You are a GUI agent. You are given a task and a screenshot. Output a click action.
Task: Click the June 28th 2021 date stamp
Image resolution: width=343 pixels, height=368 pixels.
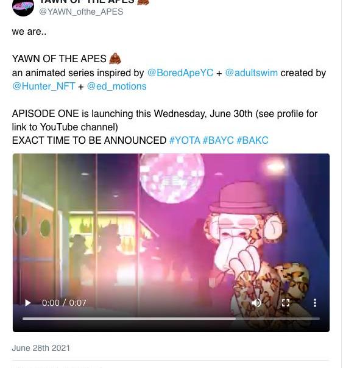[x=41, y=348]
